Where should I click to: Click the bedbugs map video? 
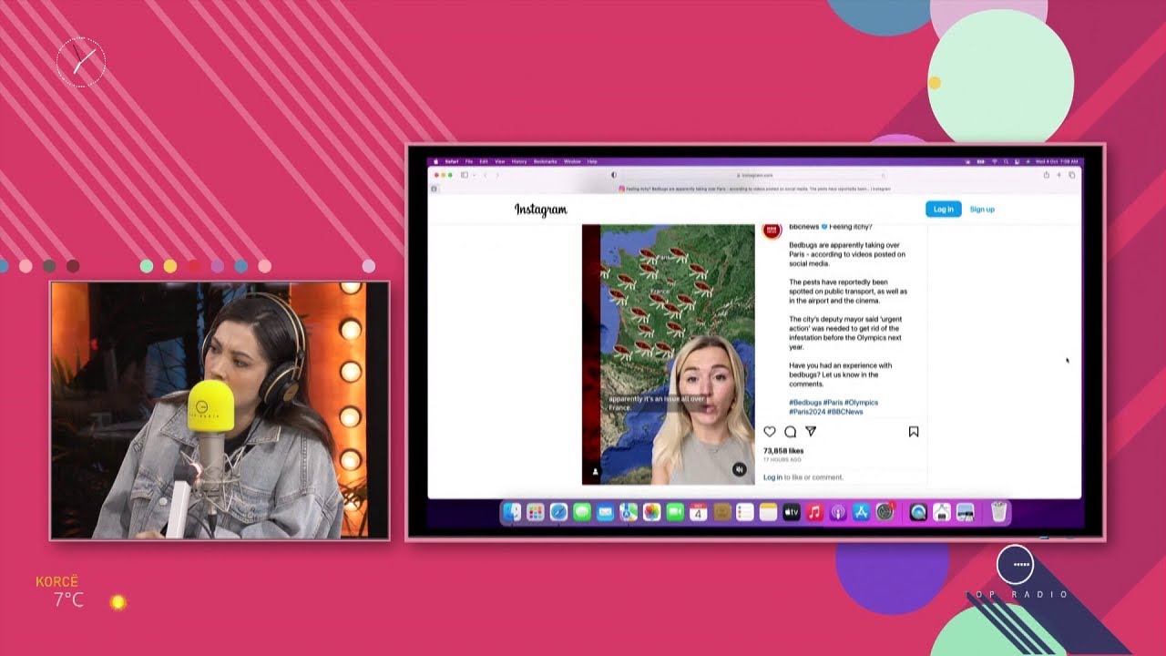coord(669,354)
